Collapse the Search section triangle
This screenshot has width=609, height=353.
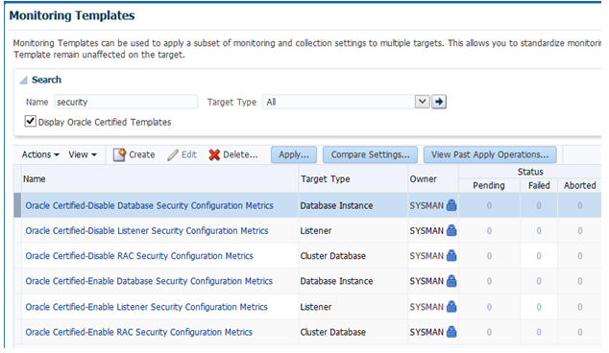click(24, 81)
